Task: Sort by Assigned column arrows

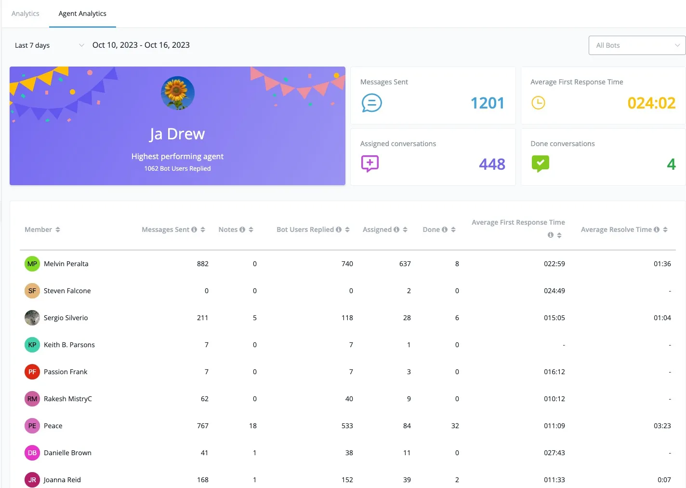Action: (405, 230)
